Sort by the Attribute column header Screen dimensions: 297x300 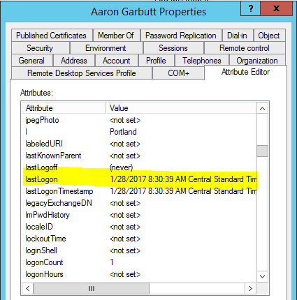[x=64, y=108]
